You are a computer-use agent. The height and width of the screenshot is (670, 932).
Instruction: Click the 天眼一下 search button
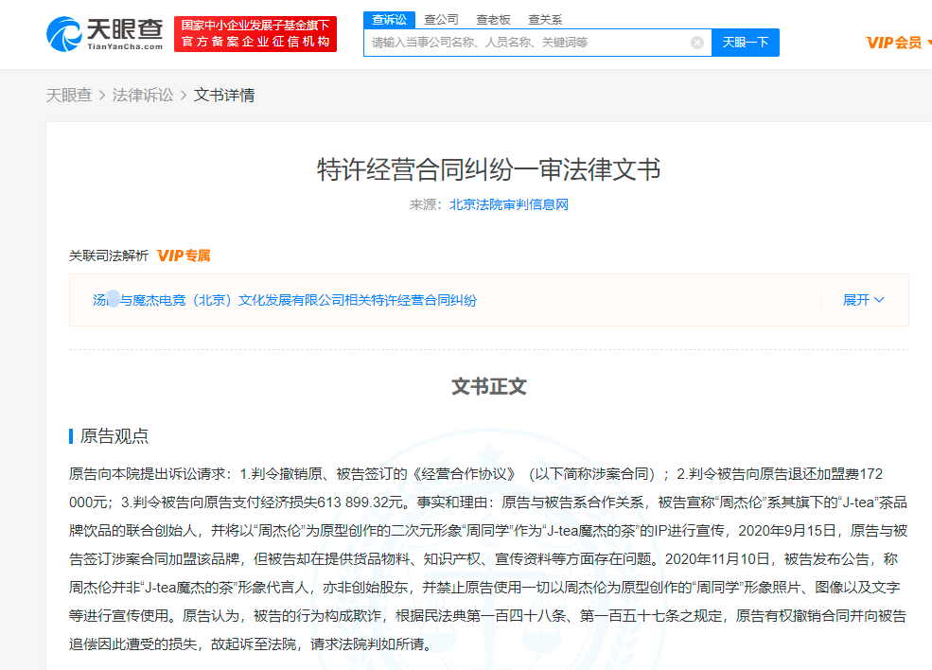[x=746, y=43]
